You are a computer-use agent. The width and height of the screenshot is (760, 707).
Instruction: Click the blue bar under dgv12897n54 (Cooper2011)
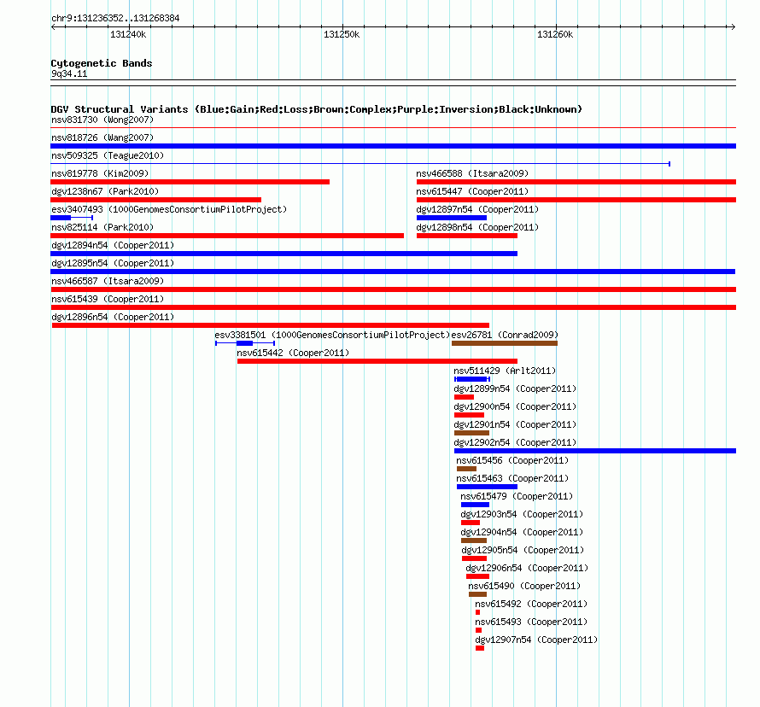point(451,218)
